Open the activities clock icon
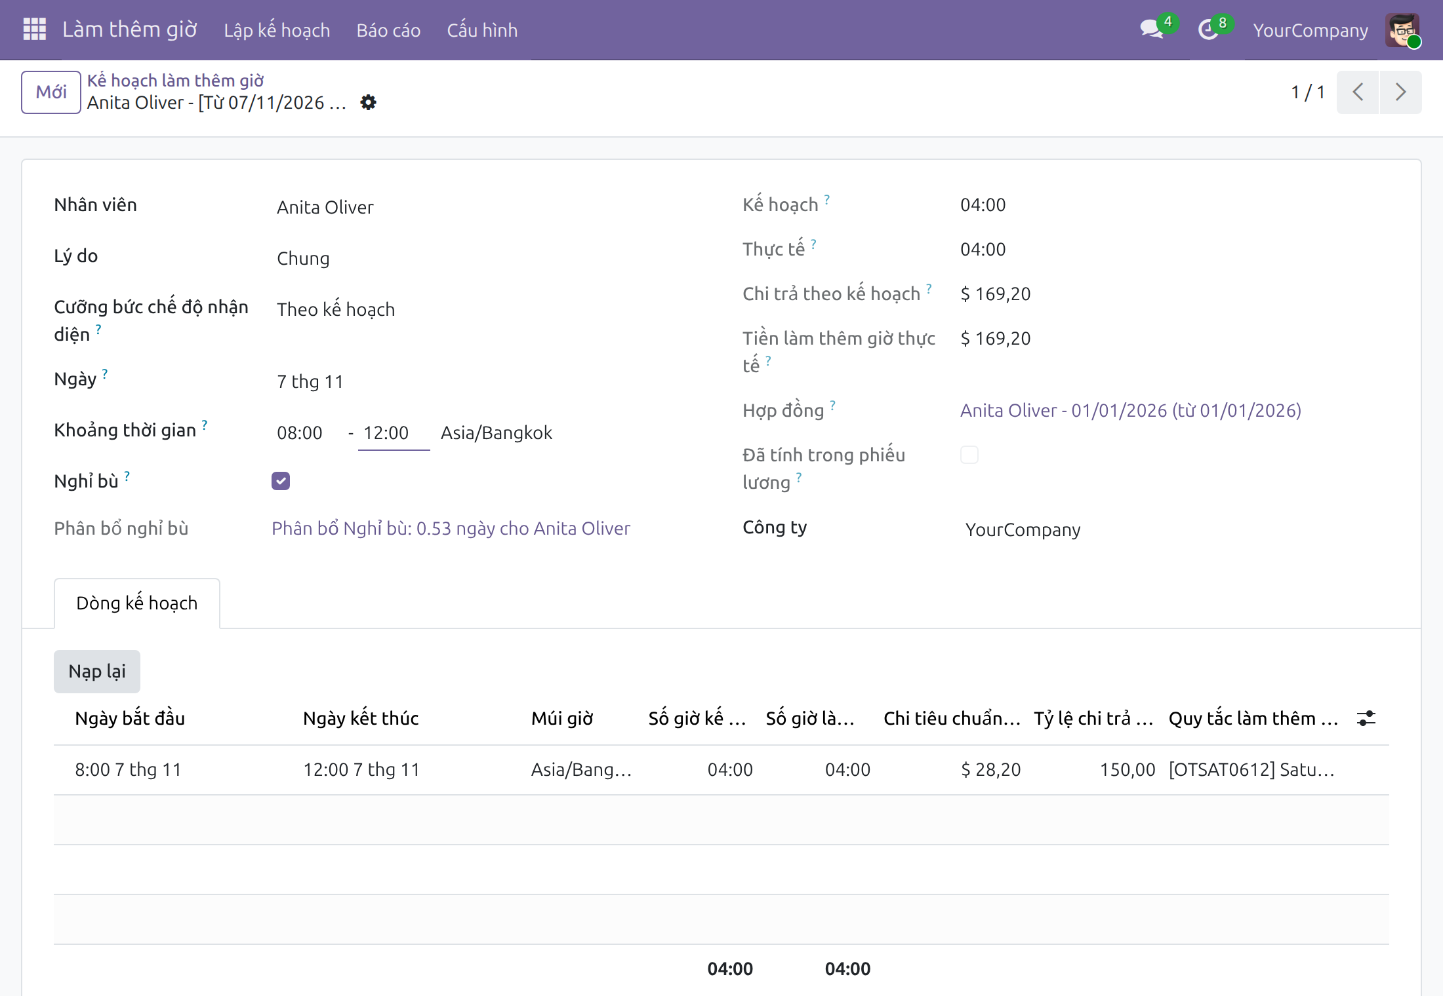 1208,29
